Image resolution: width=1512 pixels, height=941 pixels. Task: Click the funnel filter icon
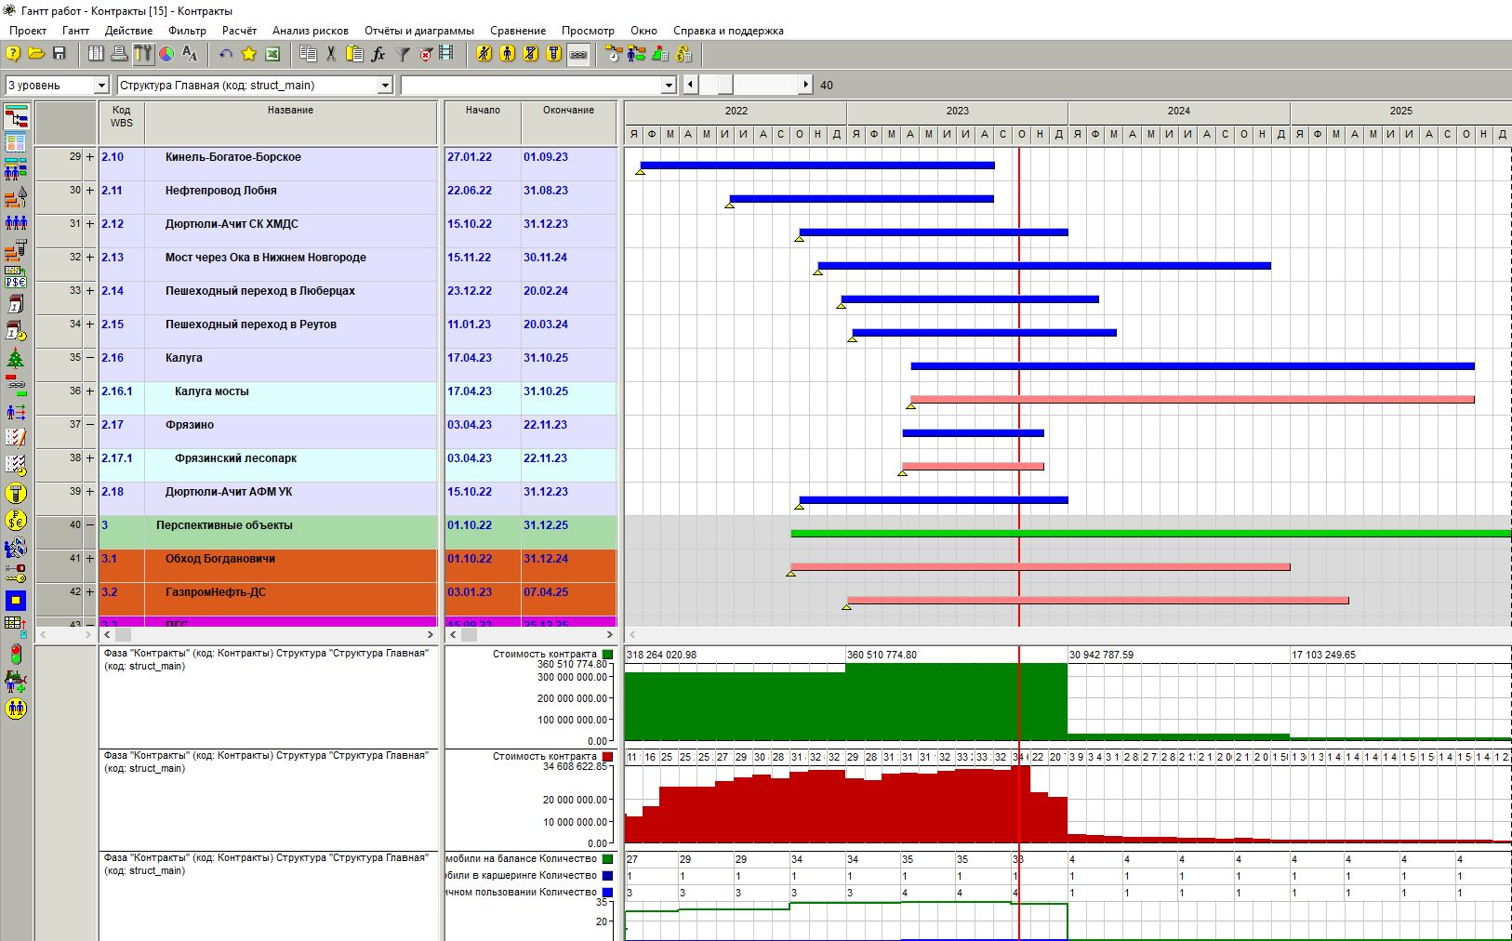[x=403, y=55]
